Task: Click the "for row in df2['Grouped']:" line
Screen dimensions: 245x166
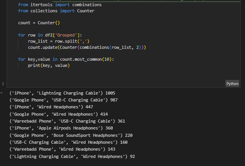Action: tap(50, 35)
